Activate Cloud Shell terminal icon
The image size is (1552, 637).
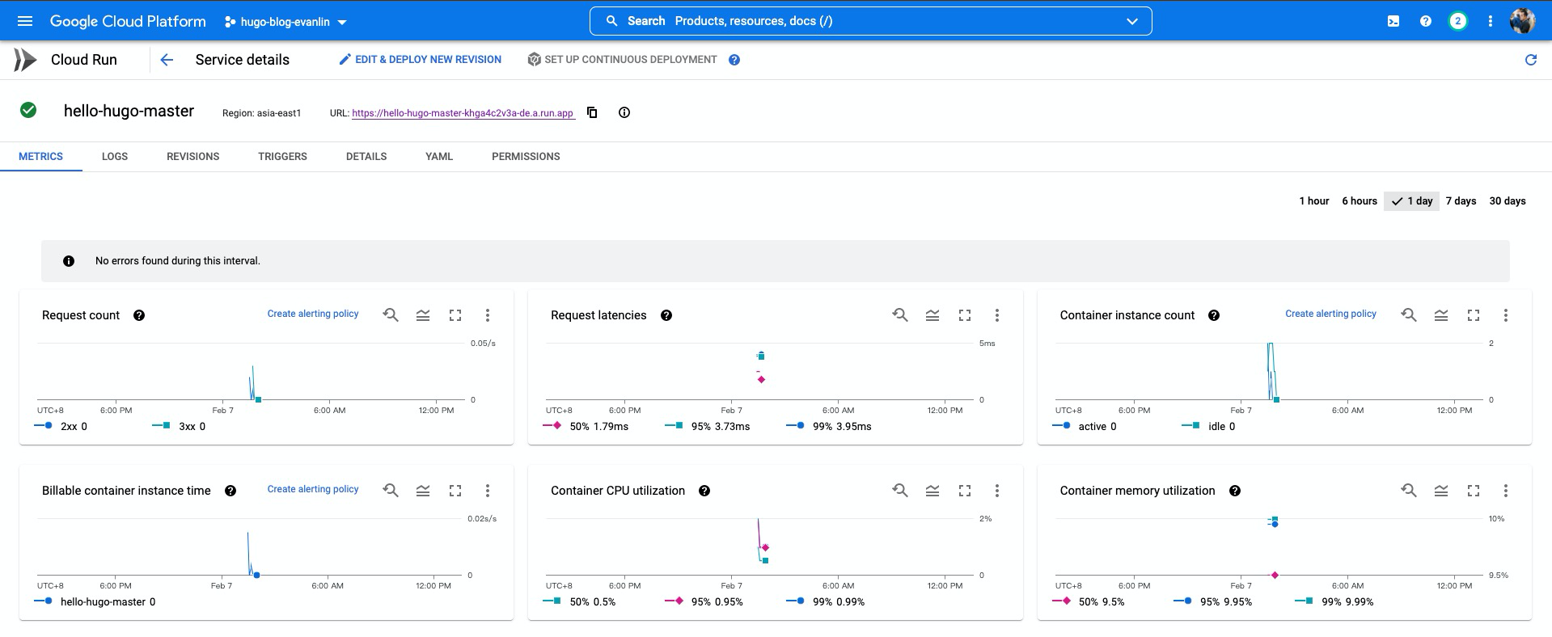click(x=1393, y=21)
